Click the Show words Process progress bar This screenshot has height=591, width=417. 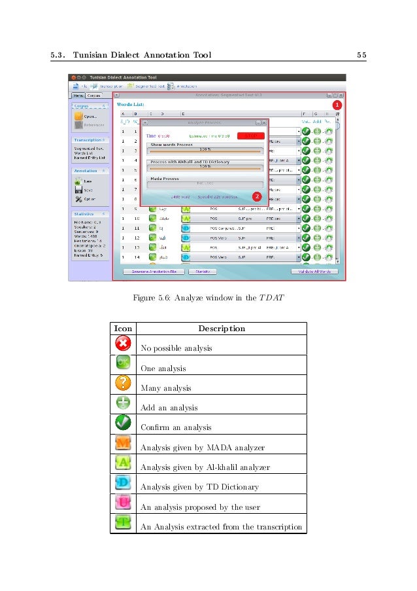205,151
